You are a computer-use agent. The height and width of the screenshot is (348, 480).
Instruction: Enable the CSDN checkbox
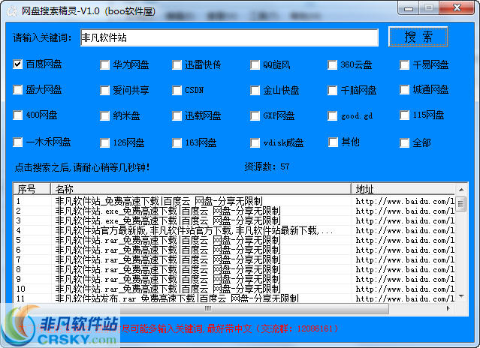(x=177, y=91)
